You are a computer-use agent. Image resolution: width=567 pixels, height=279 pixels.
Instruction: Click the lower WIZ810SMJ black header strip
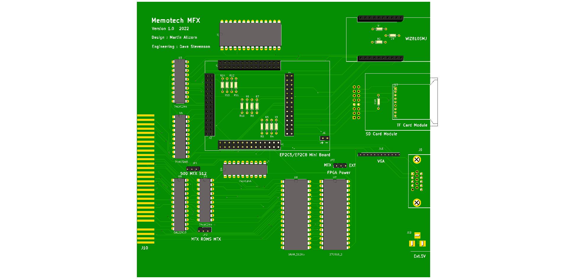[x=380, y=58]
